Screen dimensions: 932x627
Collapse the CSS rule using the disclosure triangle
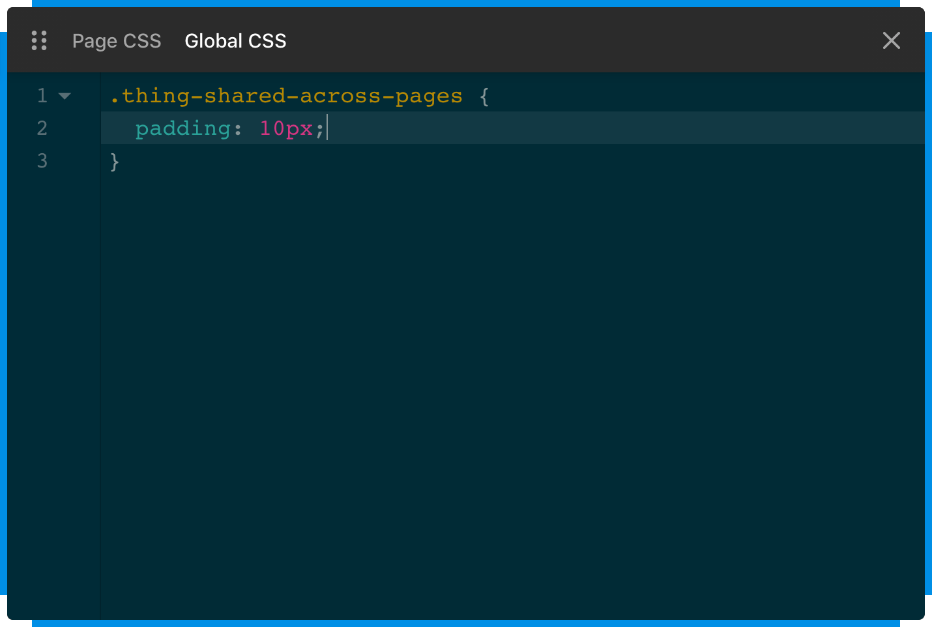coord(65,96)
